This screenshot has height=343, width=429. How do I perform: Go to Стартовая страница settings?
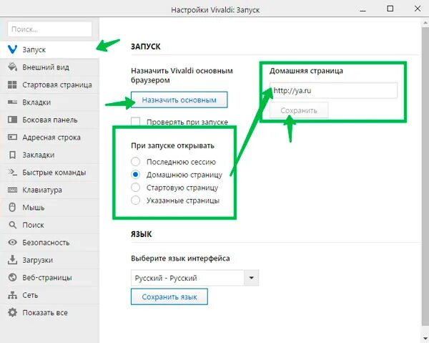49,84
